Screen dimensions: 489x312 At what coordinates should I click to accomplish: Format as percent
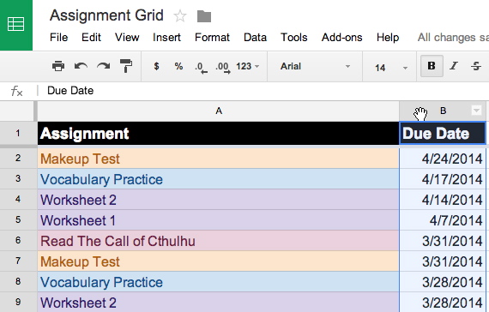coord(178,66)
